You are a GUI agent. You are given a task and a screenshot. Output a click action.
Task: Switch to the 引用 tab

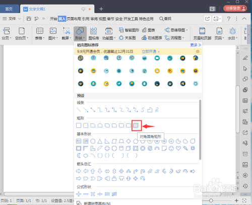[86, 19]
